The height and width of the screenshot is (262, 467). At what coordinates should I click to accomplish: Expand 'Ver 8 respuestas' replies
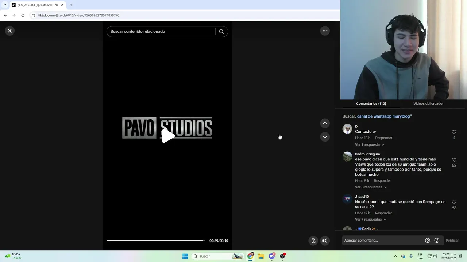pos(371,187)
